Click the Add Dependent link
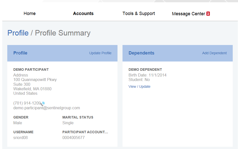 [214, 53]
